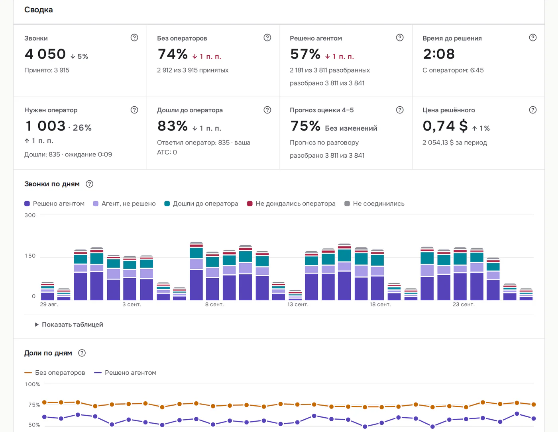This screenshot has height=432, width=558.
Task: Show help for Прогноз оценки 4–5
Action: [x=400, y=110]
